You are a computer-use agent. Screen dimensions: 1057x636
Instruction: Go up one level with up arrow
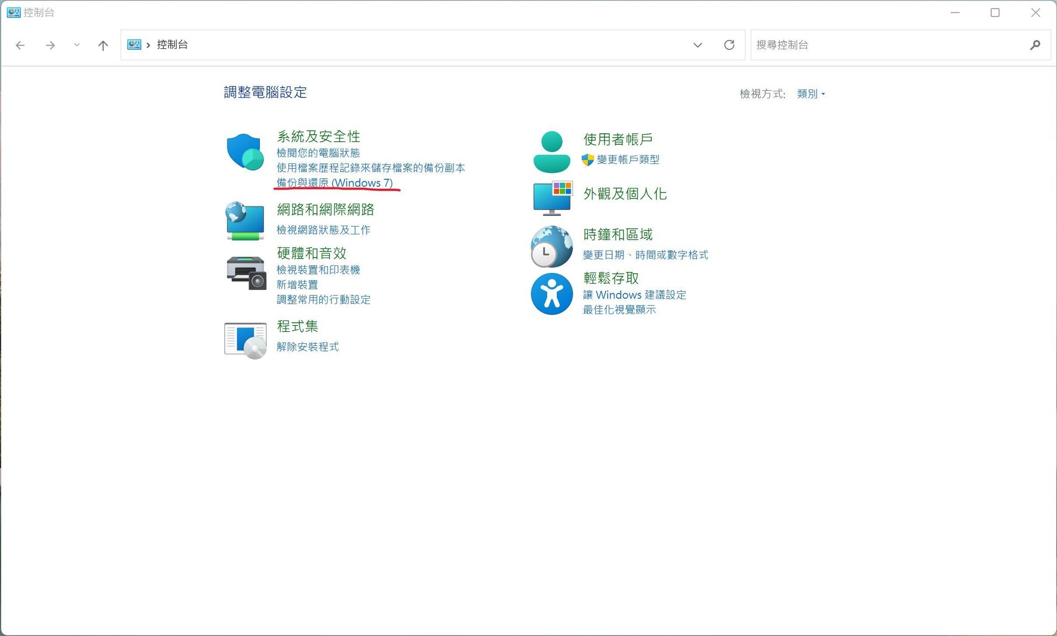tap(103, 45)
